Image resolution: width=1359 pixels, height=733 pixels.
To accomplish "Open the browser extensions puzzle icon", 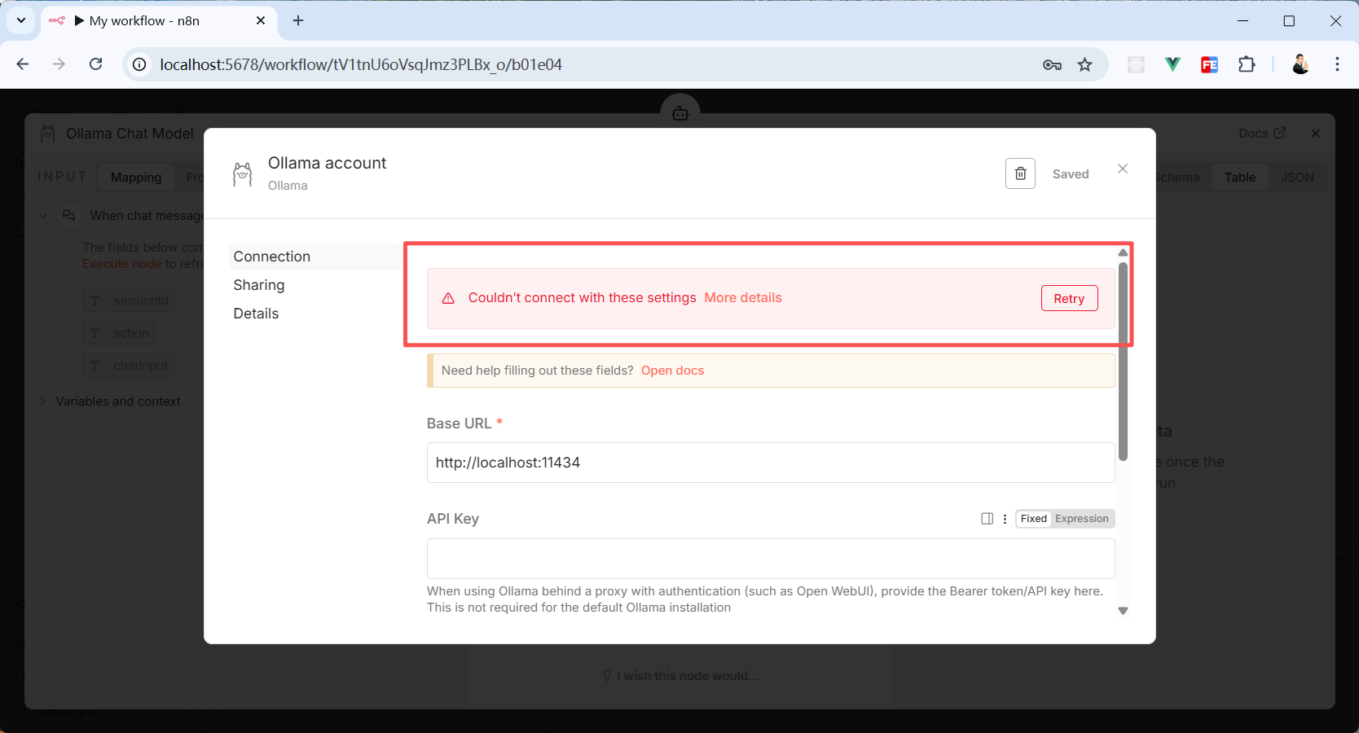I will (x=1247, y=65).
